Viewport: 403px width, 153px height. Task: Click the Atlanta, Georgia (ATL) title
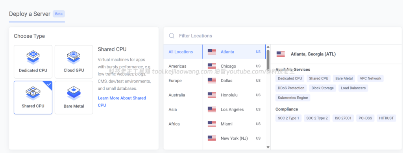coord(313,54)
